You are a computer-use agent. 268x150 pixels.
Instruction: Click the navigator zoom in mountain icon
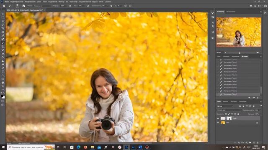pos(258,52)
